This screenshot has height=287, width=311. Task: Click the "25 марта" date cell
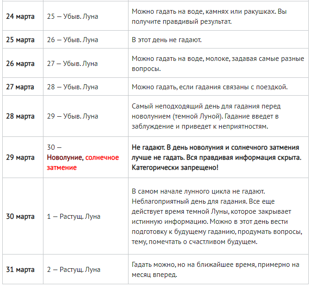point(20,40)
